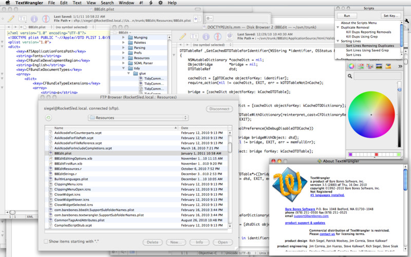Open 'product support & updates' link
This screenshot has height=257, width=411.
tap(305, 223)
